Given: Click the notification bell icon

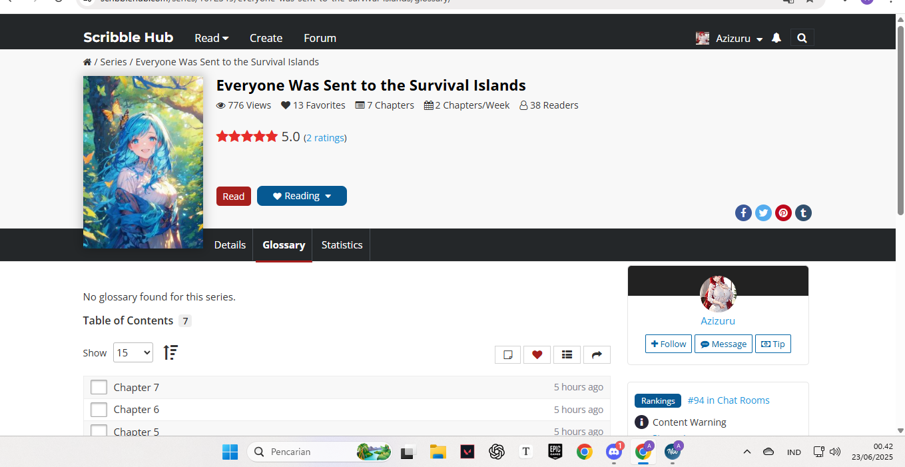Looking at the screenshot, I should [776, 38].
